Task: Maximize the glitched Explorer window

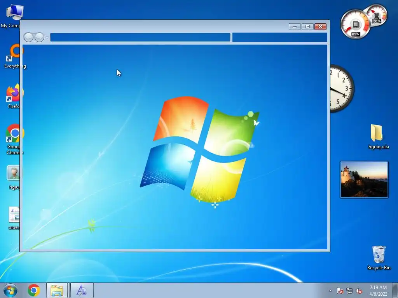Action: pyautogui.click(x=307, y=27)
